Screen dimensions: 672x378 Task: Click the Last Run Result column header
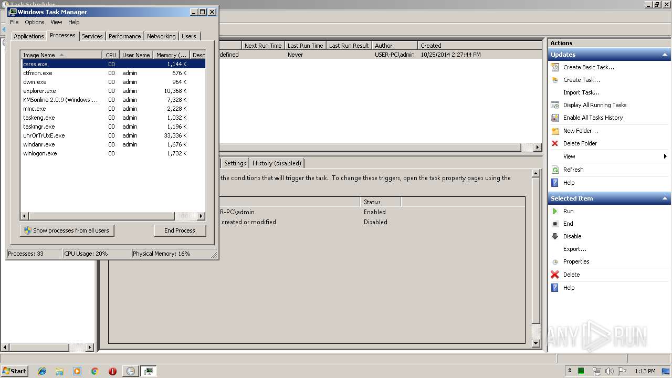click(x=349, y=46)
